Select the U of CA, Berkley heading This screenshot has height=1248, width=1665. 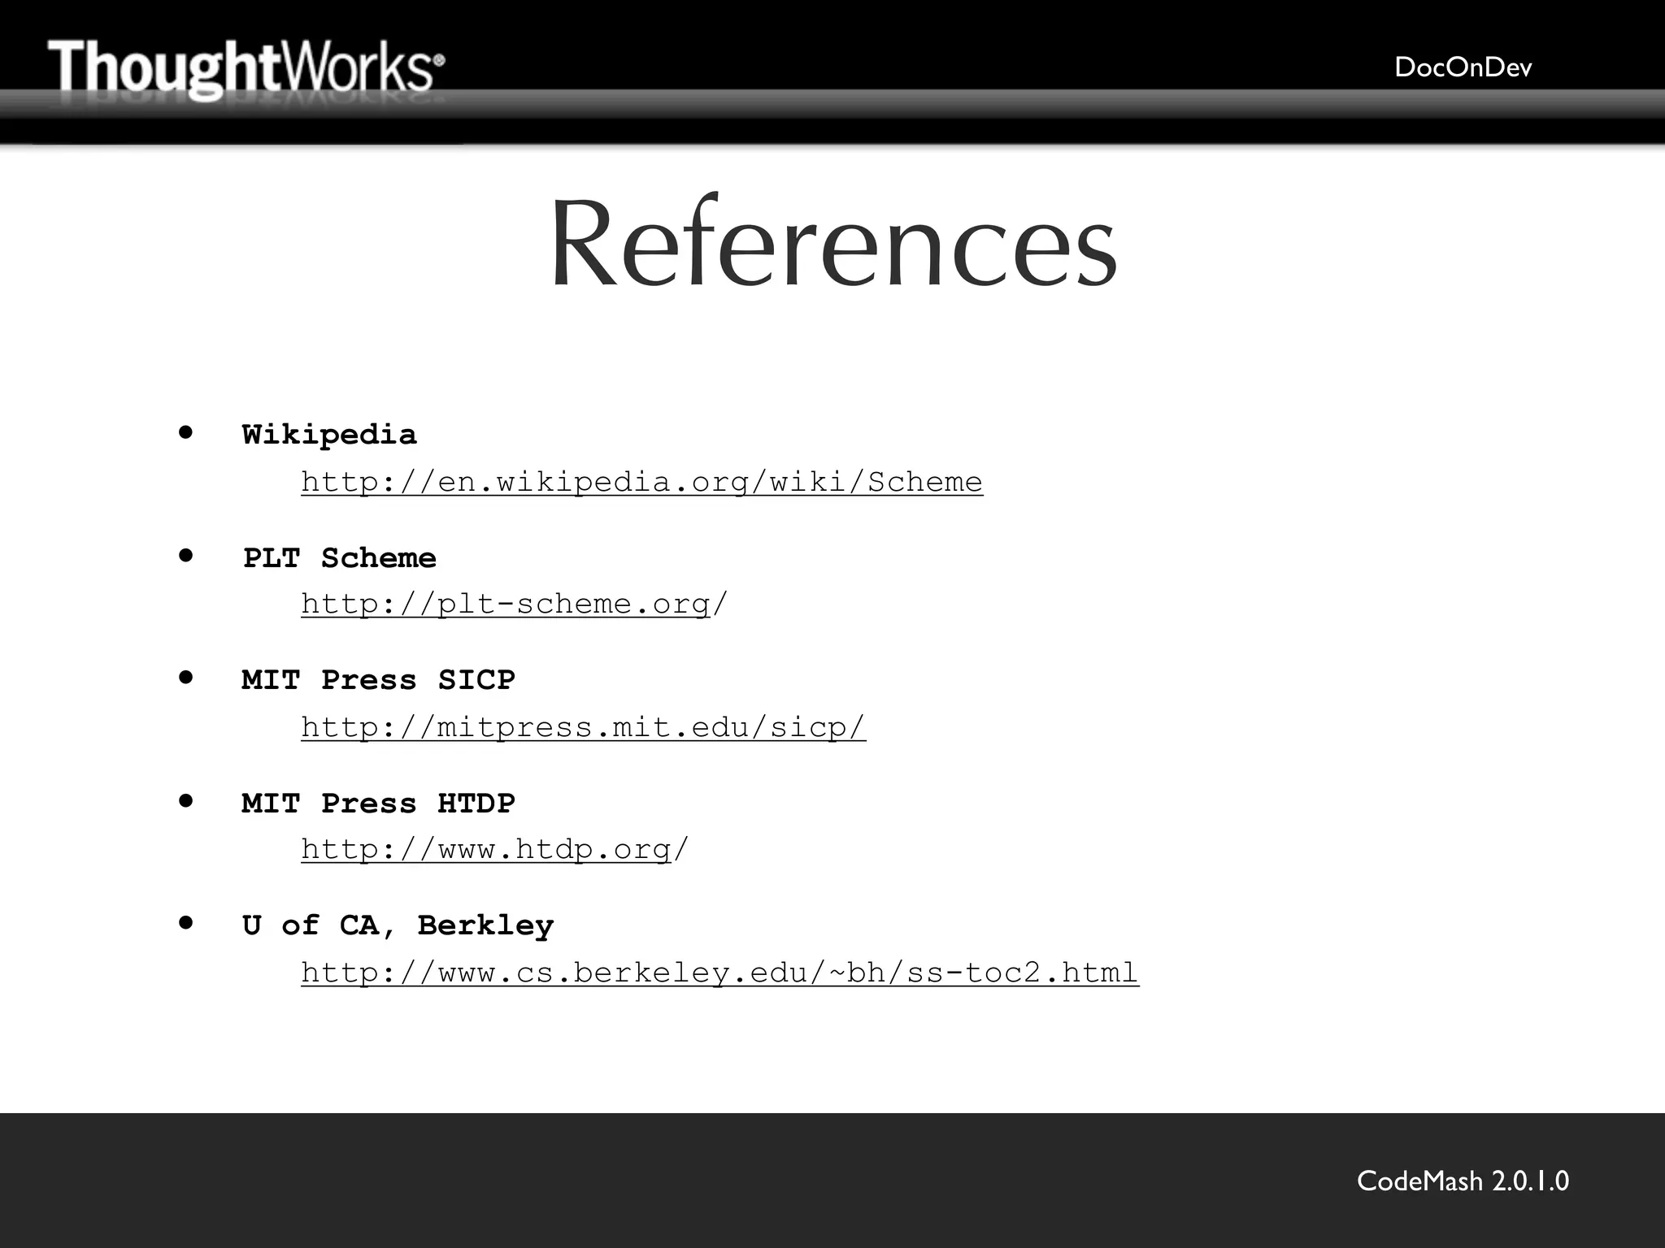point(398,925)
